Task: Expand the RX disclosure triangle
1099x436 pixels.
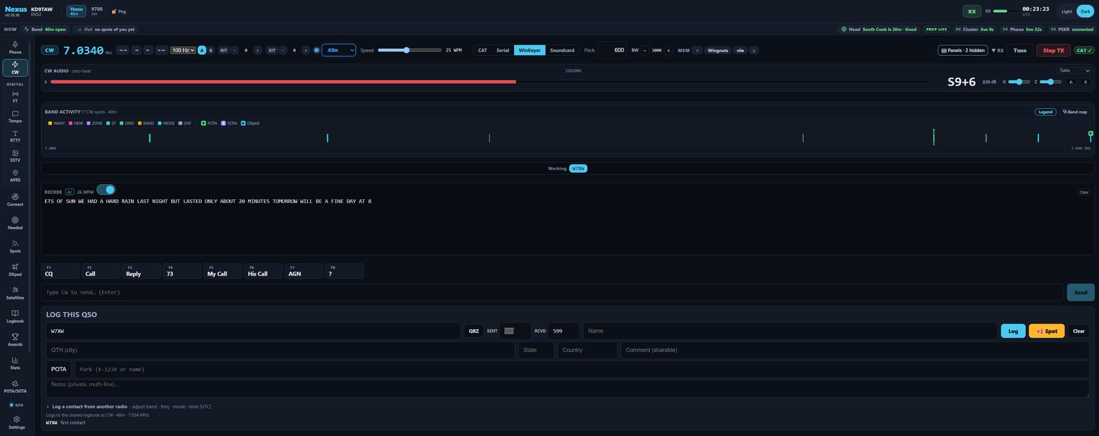Action: click(x=997, y=50)
